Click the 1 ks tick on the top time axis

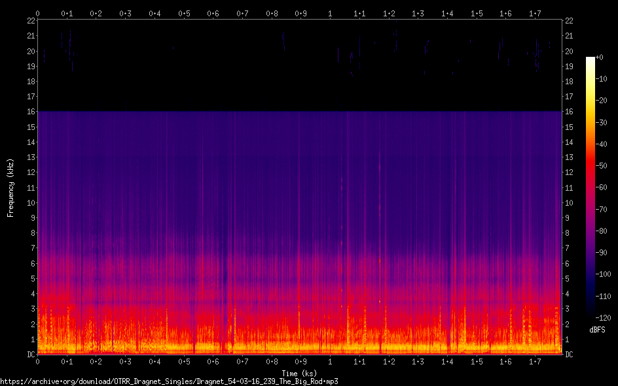click(x=330, y=13)
